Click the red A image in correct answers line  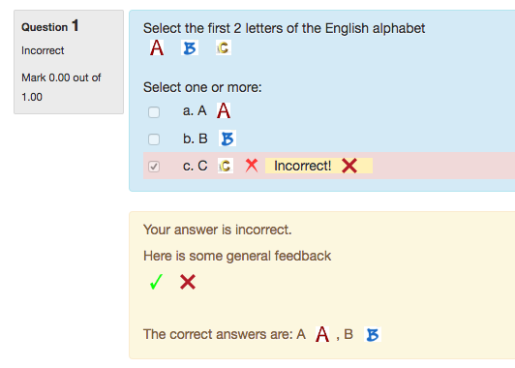point(322,334)
